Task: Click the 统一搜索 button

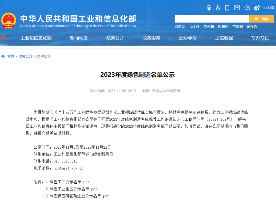Action: (x=261, y=19)
